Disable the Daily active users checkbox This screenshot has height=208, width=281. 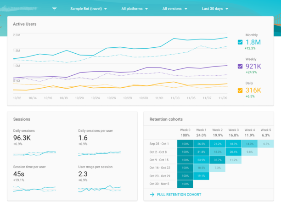pos(240,90)
